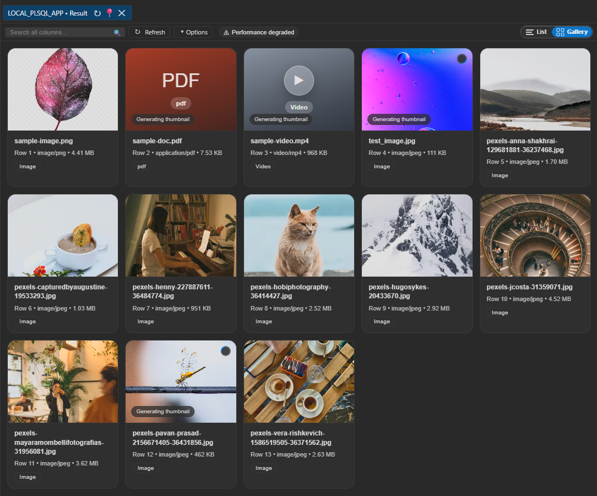Open the pexels-jcosta spiral staircase thumbnail

pyautogui.click(x=535, y=236)
